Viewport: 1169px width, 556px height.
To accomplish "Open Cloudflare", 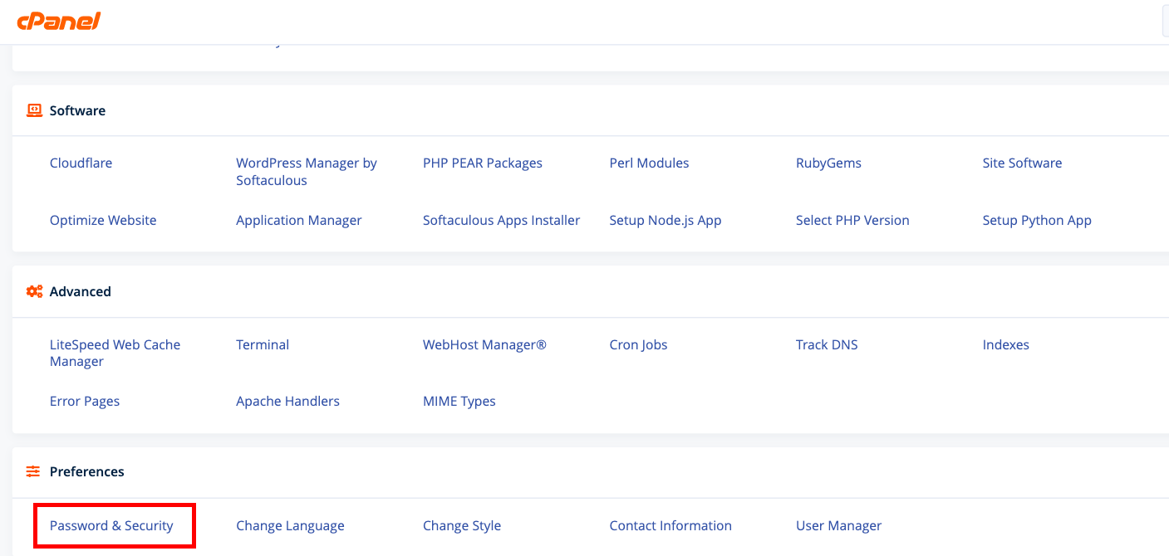I will pyautogui.click(x=81, y=163).
